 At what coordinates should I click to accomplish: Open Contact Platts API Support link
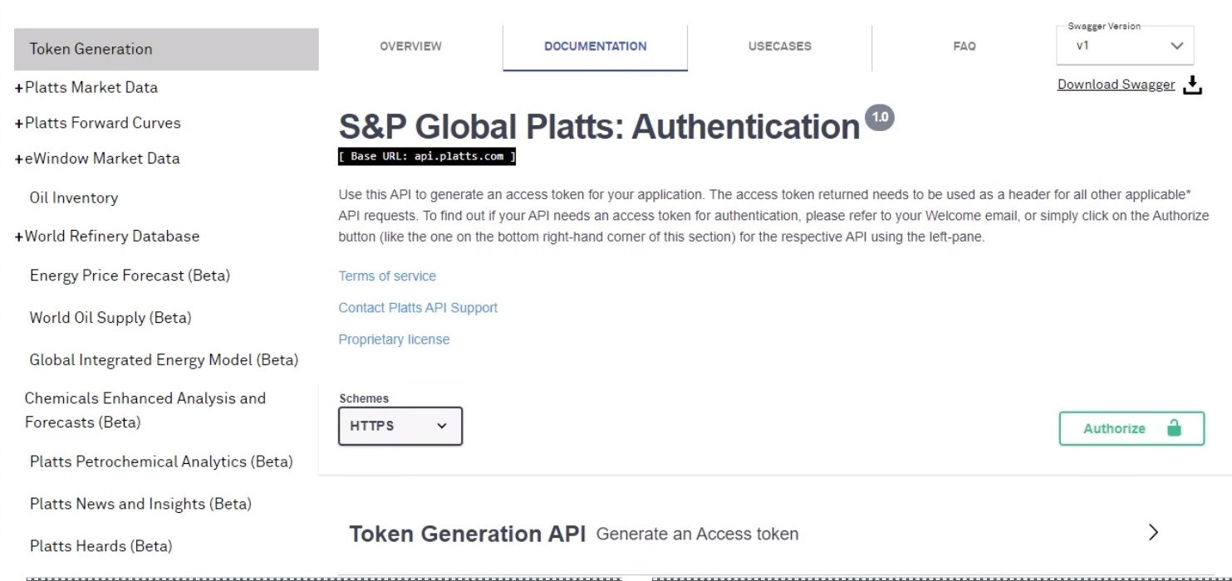coord(418,308)
